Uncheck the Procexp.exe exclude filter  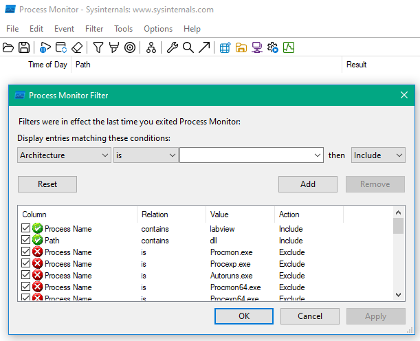coord(25,263)
